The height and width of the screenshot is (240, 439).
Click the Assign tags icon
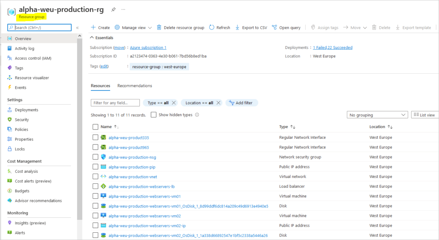point(313,27)
